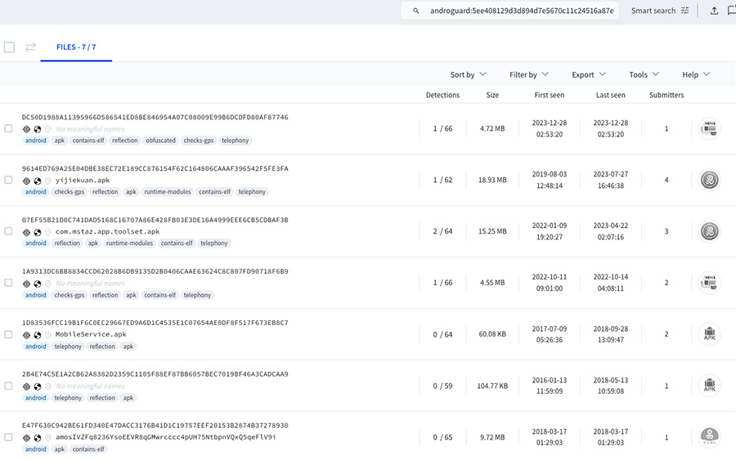
Task: Click the APK file icon for MobileService.apk row
Action: point(709,334)
